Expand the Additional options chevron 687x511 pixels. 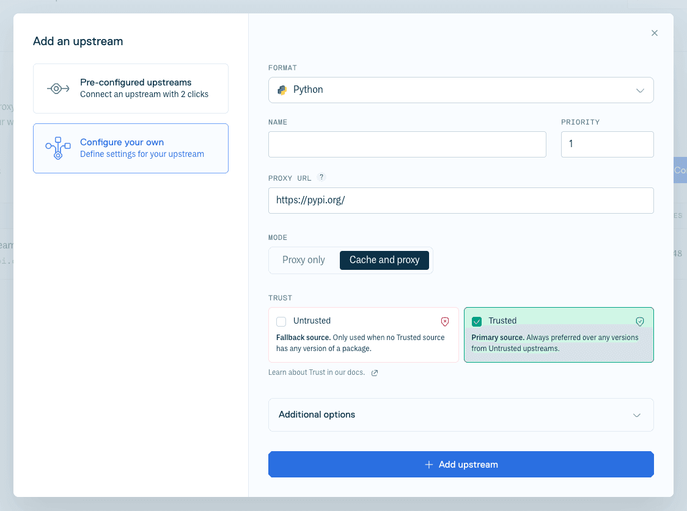point(637,415)
